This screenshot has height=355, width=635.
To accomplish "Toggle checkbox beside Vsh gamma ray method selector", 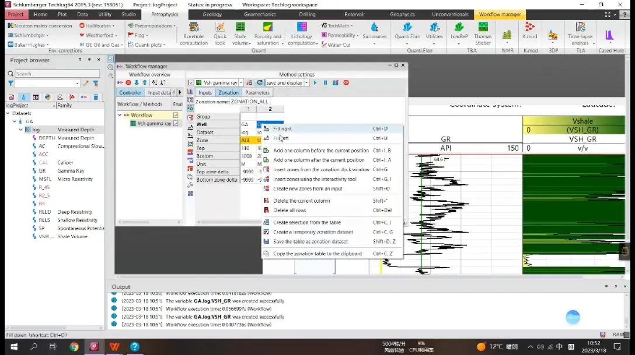I will pyautogui.click(x=191, y=83).
